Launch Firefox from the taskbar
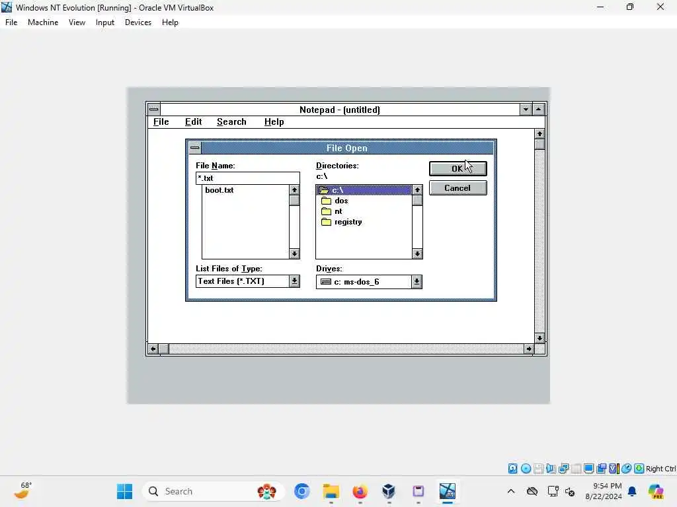This screenshot has height=507, width=677. click(x=360, y=491)
